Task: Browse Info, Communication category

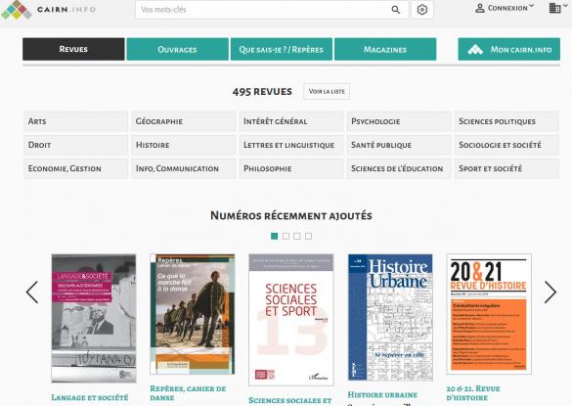Action: pos(184,168)
